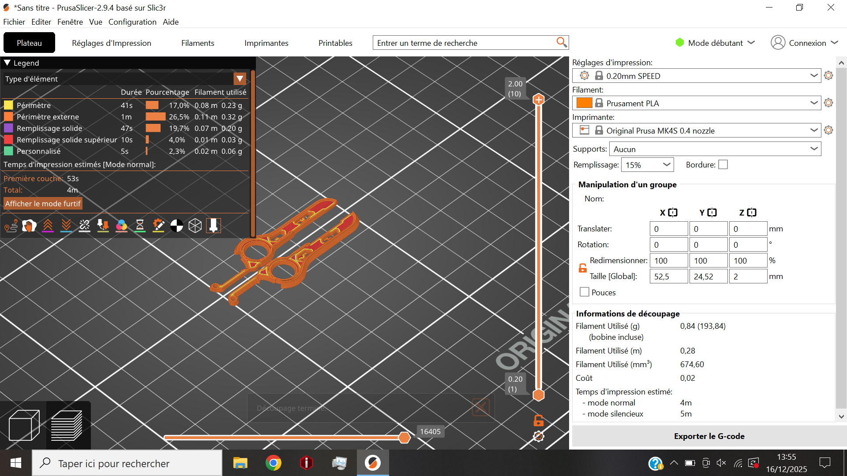
Task: Toggle color changes icon with CMYK circles
Action: [121, 226]
